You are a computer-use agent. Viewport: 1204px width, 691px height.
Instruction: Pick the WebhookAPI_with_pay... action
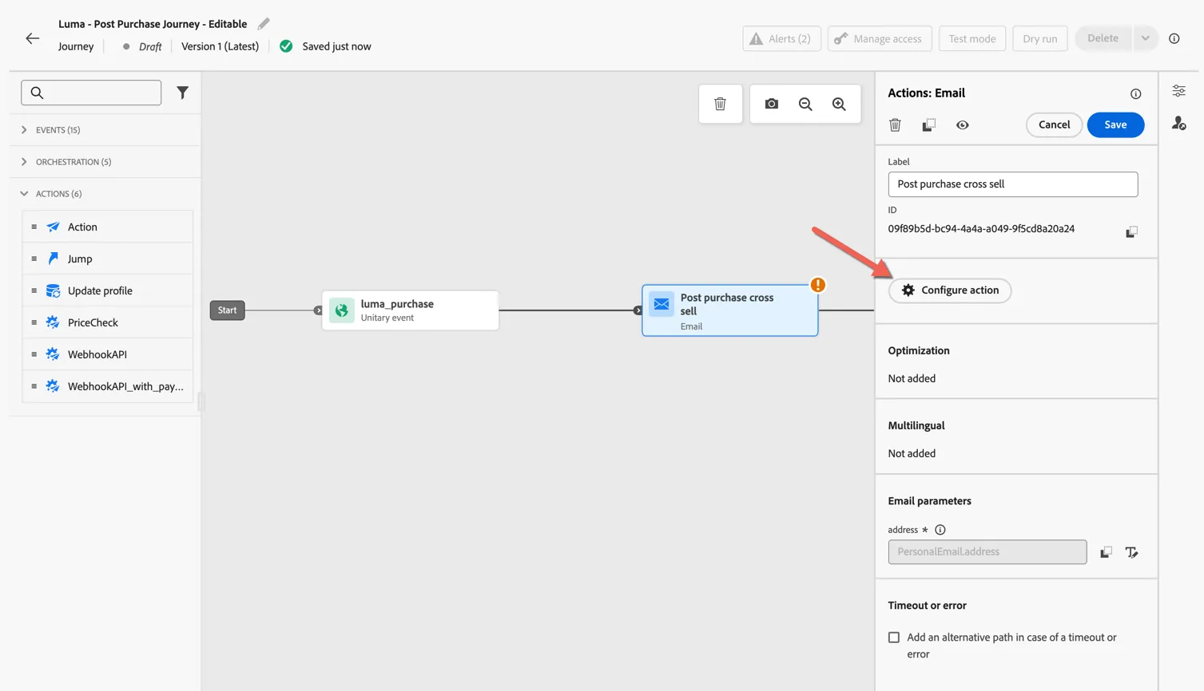coord(108,386)
